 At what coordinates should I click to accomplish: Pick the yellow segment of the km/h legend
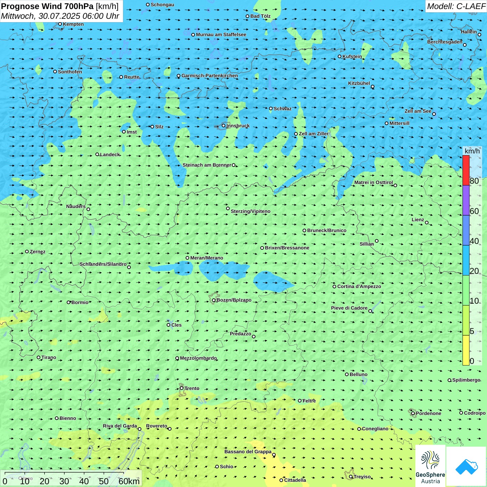(x=466, y=350)
